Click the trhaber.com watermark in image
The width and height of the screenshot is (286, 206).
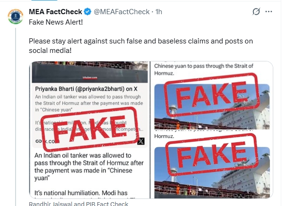point(89,77)
